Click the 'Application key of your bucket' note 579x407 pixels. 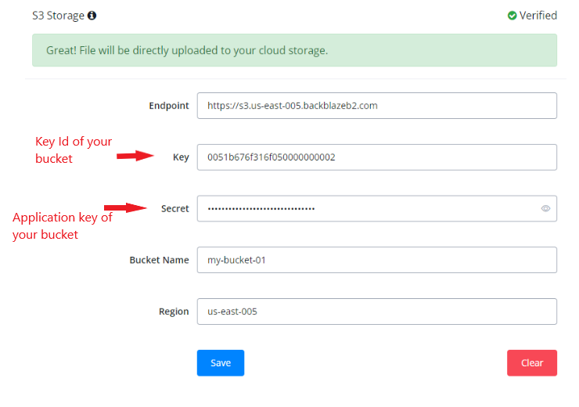(63, 225)
